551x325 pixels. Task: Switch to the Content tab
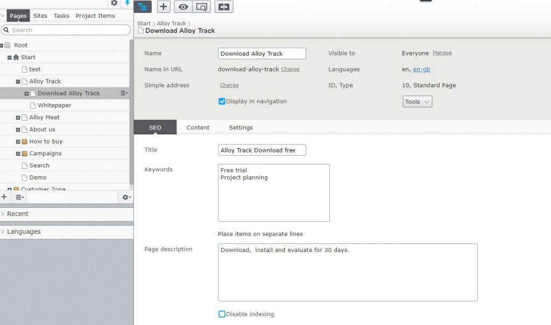(198, 127)
